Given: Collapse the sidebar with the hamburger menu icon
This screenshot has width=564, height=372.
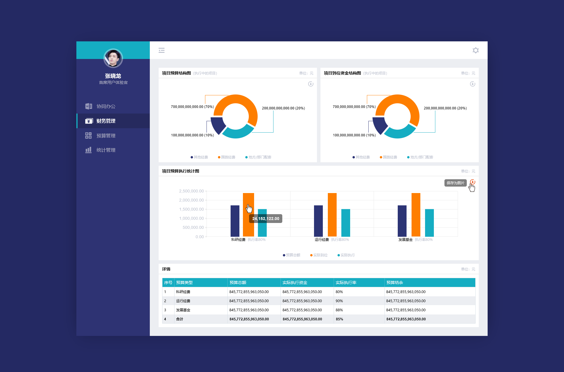Looking at the screenshot, I should click(x=162, y=50).
